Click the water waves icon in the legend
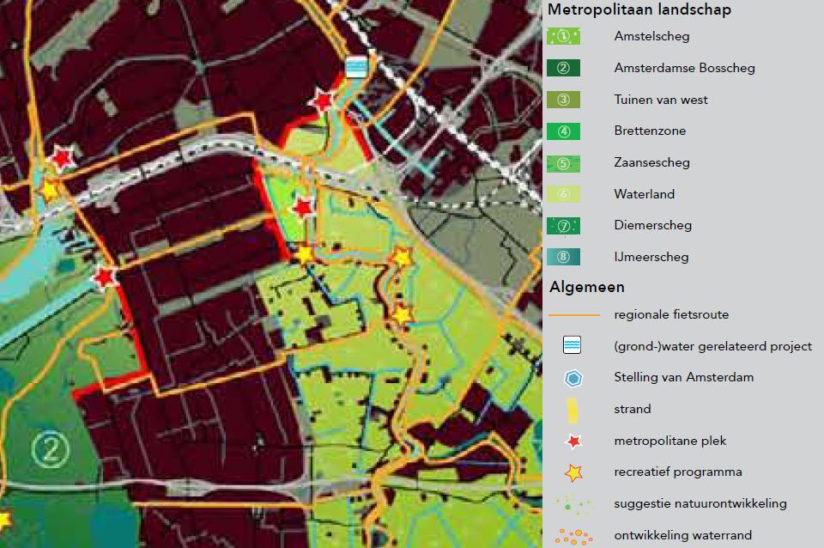Image resolution: width=824 pixels, height=548 pixels. pyautogui.click(x=573, y=345)
